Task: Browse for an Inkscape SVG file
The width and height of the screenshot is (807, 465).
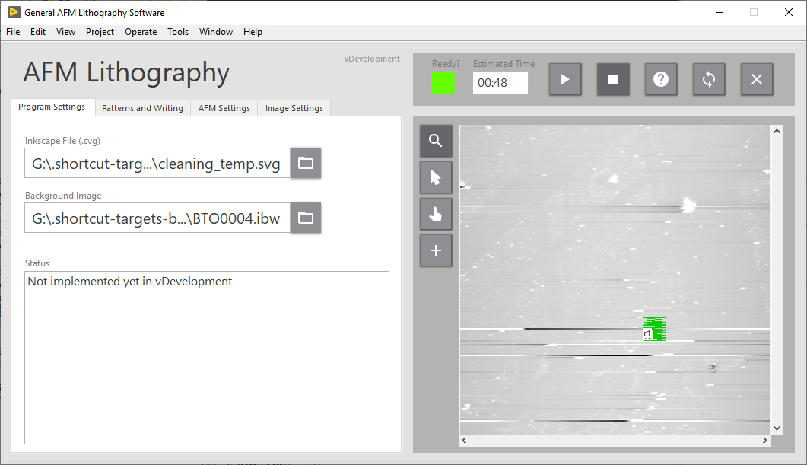Action: pos(306,163)
